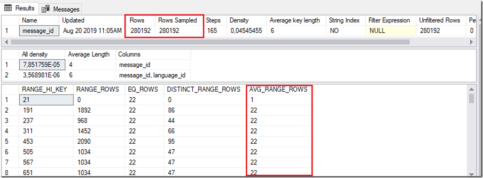Viewport: 483px width, 178px height.
Task: Click the histogram vertical scrollbar thumb
Action: click(471, 98)
